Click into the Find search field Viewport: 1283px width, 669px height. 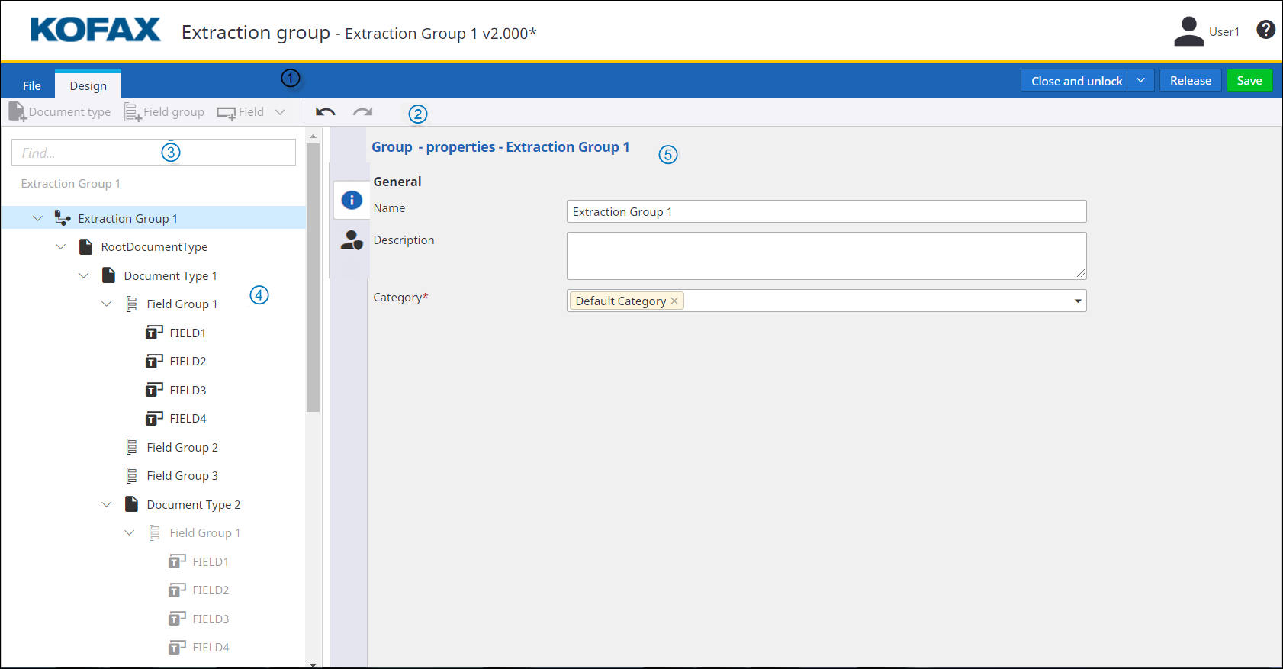pos(153,153)
